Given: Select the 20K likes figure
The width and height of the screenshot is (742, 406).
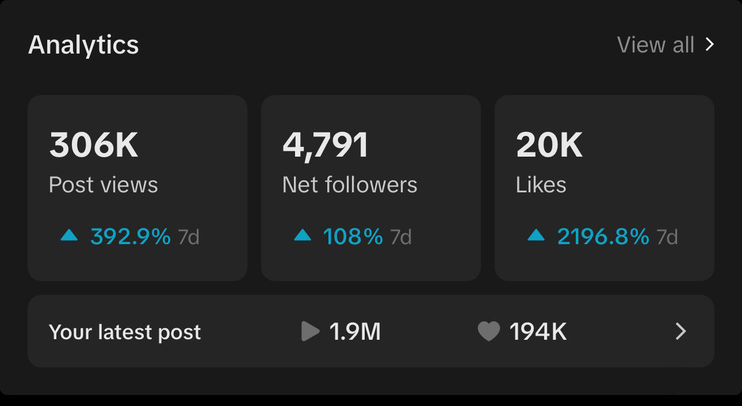Looking at the screenshot, I should pyautogui.click(x=549, y=146).
